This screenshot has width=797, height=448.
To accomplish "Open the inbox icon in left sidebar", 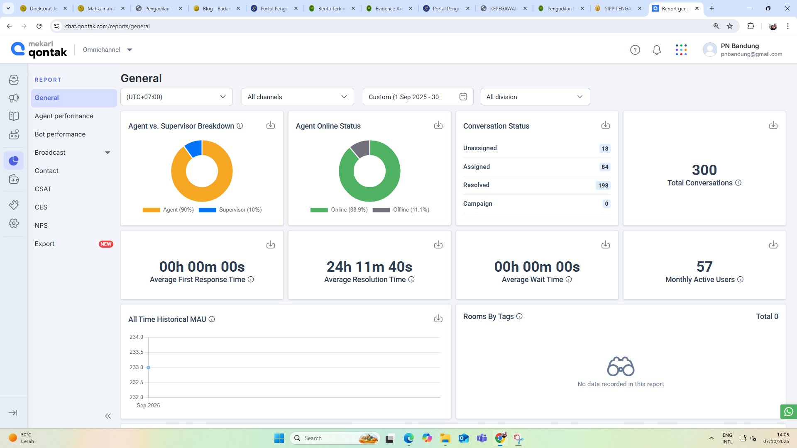I will [x=14, y=80].
